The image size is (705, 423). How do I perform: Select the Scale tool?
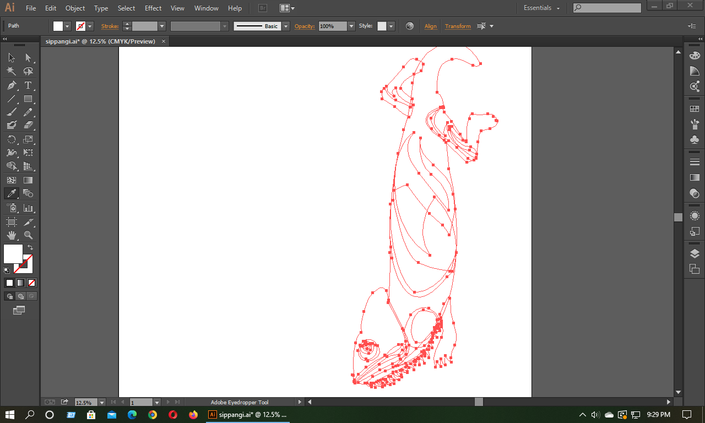pos(28,139)
